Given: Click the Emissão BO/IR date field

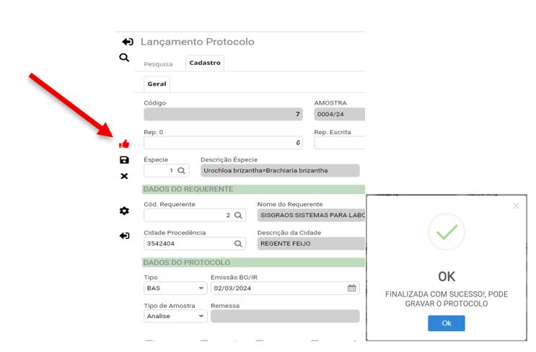Looking at the screenshot, I should pyautogui.click(x=278, y=289).
